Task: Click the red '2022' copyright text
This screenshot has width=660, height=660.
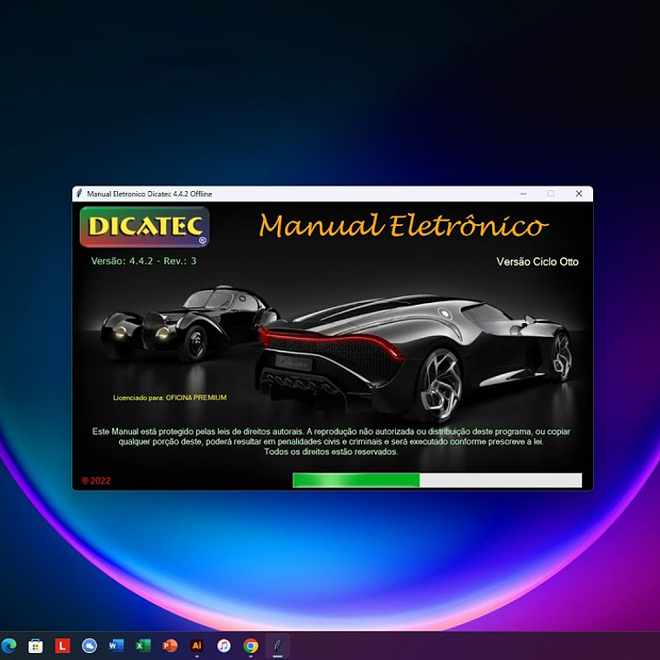Action: coord(96,481)
